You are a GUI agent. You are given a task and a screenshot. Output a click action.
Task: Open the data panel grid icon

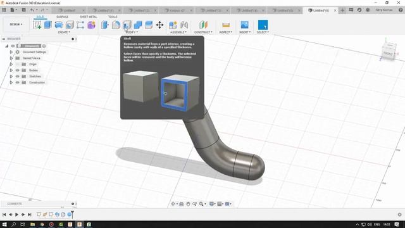pyautogui.click(x=4, y=10)
